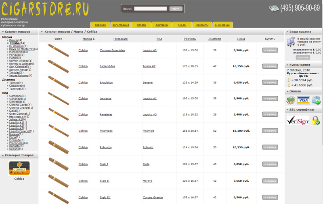Screen dimensions: 323x204
Task: Add Siglo II to cart
Action: pos(270,181)
